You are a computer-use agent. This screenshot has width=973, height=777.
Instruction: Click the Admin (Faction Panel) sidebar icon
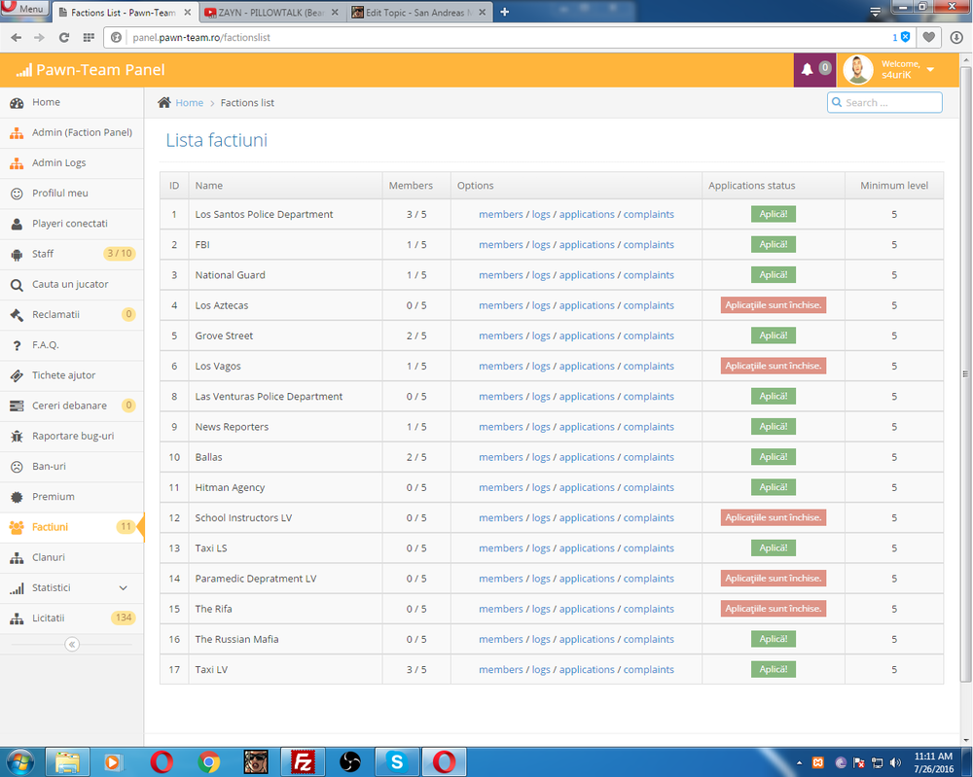click(x=17, y=132)
